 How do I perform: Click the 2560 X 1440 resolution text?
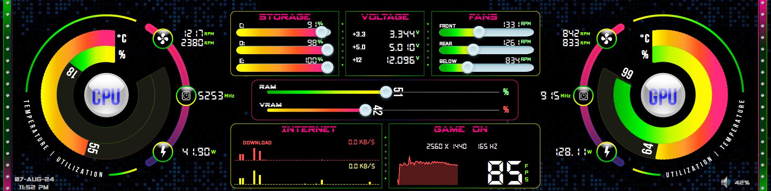446,146
